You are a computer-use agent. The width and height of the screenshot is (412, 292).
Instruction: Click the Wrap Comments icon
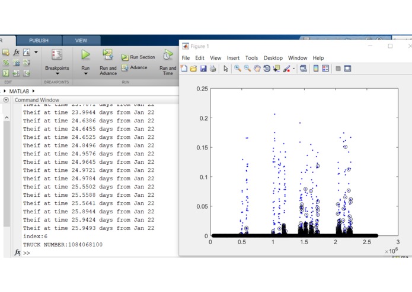coord(27,63)
